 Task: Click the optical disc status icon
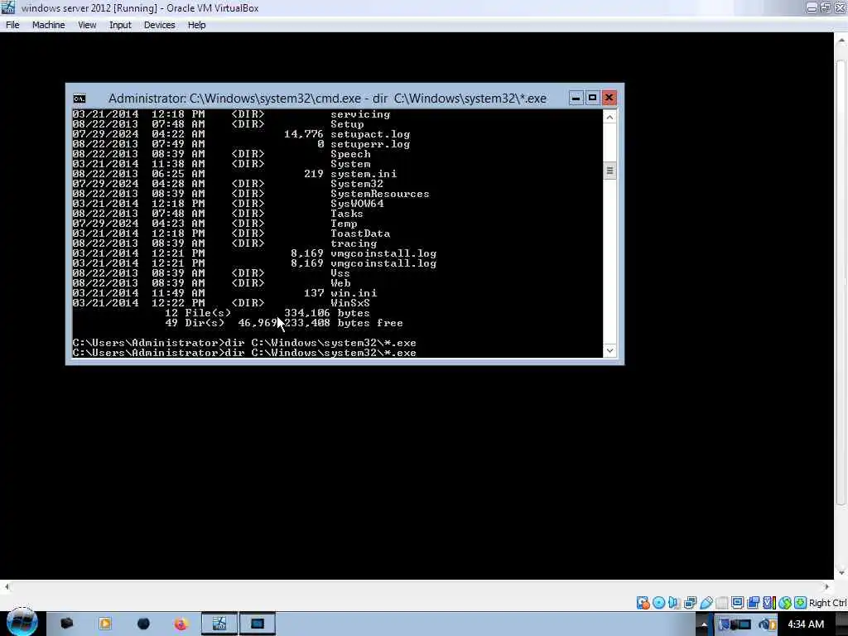pos(658,603)
